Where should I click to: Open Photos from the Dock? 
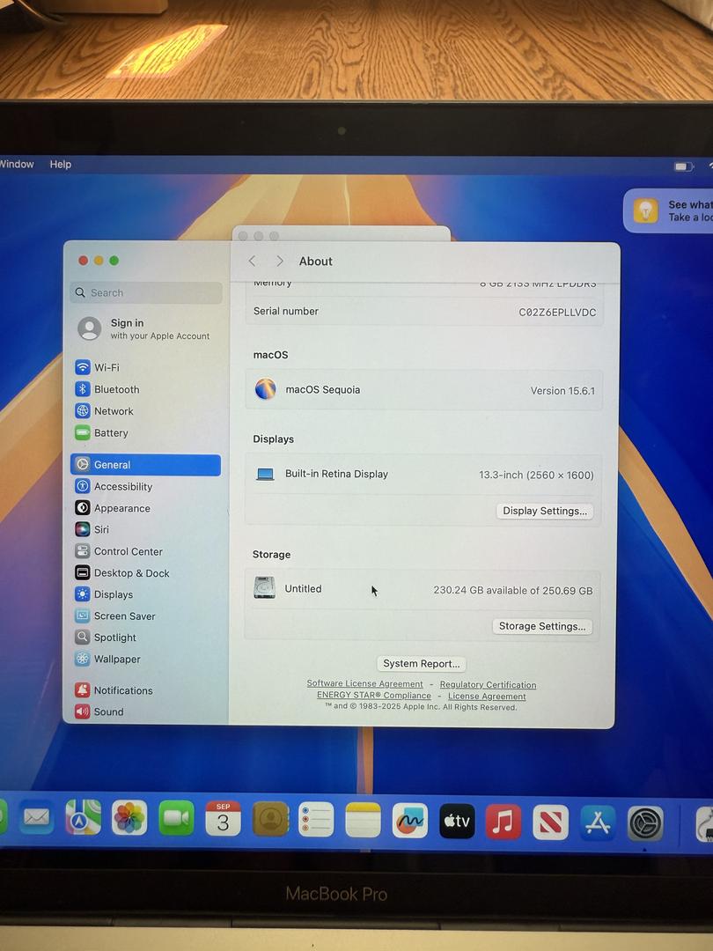(129, 817)
